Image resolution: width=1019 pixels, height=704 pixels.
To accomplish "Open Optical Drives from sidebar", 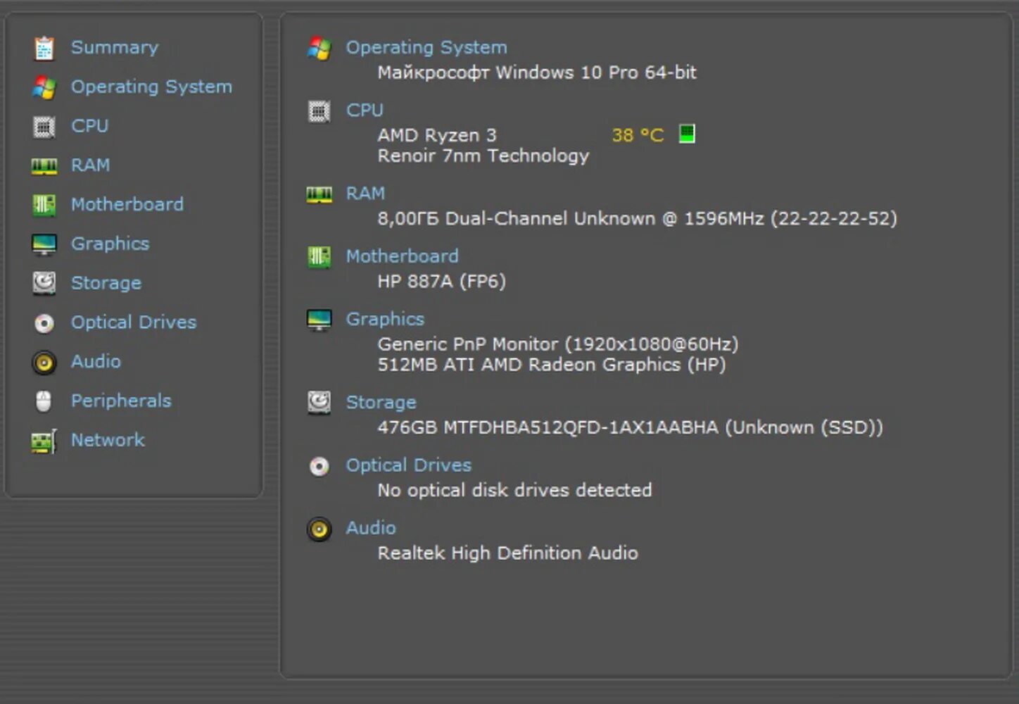I will [x=134, y=322].
